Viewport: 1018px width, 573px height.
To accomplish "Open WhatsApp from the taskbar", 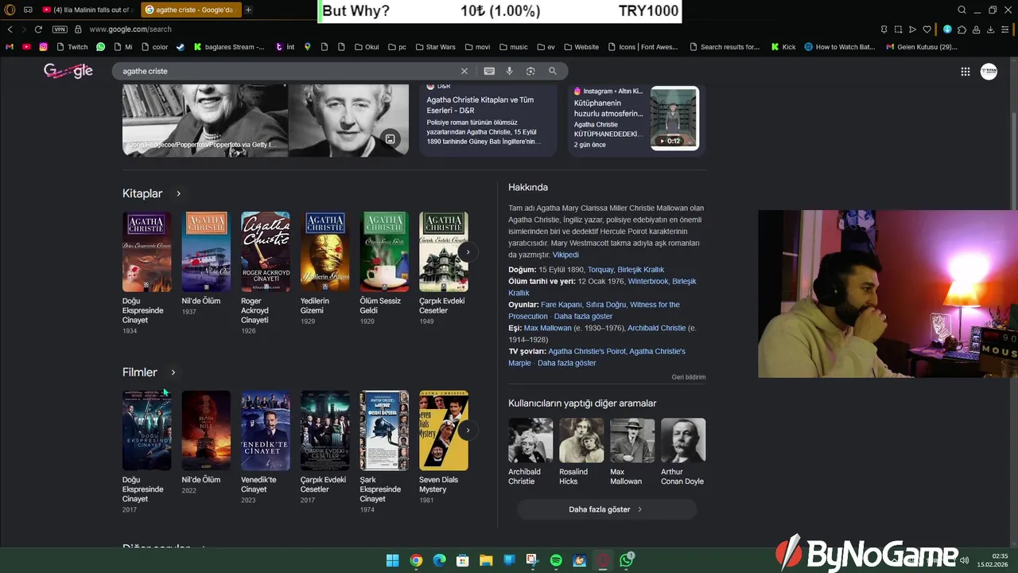I will tap(627, 560).
